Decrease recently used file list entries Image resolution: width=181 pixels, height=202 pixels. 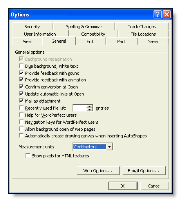(89, 110)
